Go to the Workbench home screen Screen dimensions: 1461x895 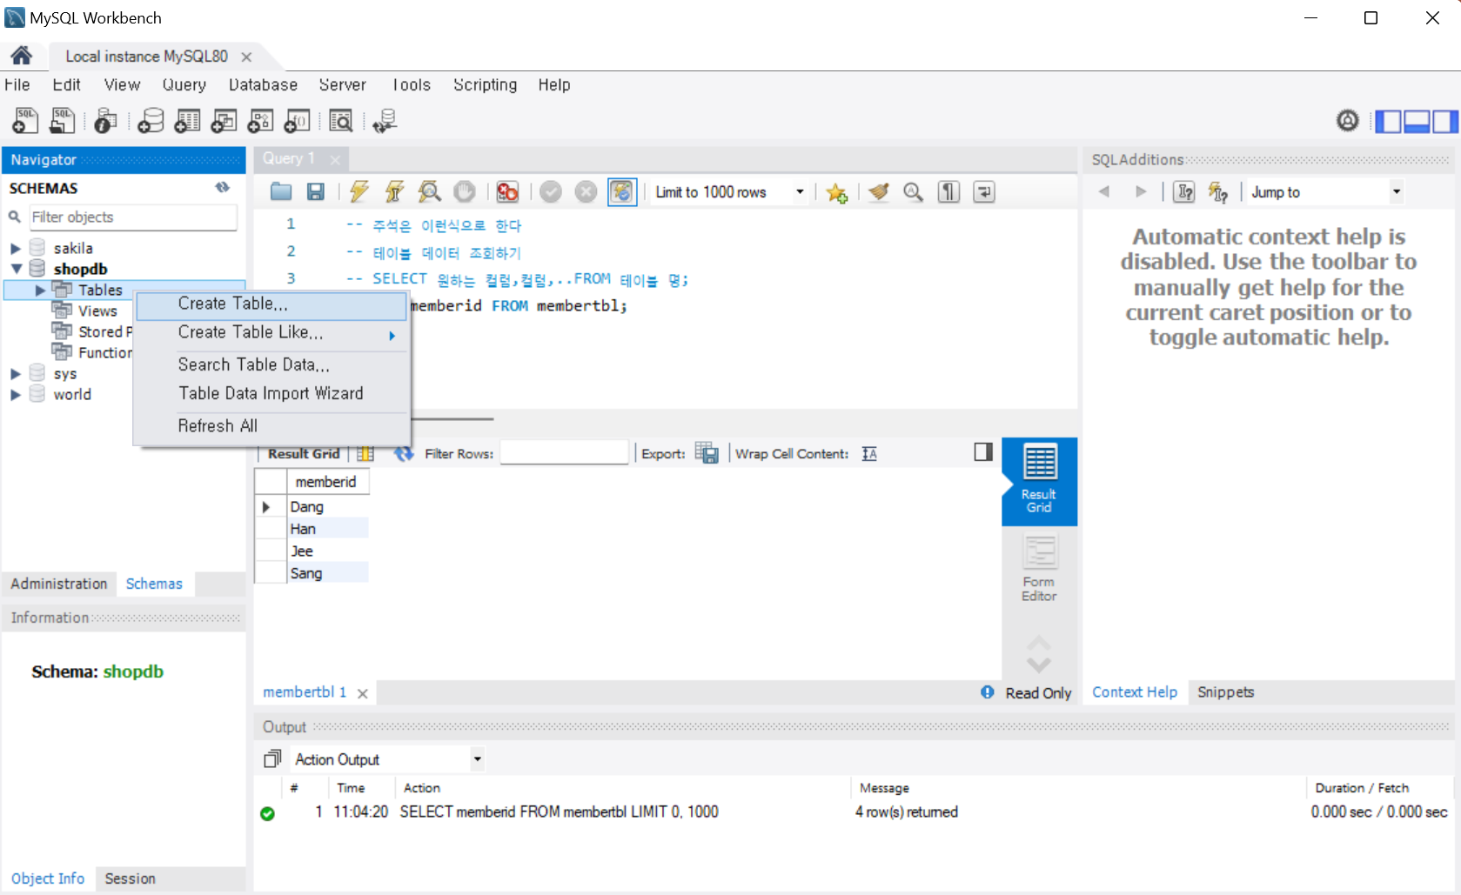point(22,56)
